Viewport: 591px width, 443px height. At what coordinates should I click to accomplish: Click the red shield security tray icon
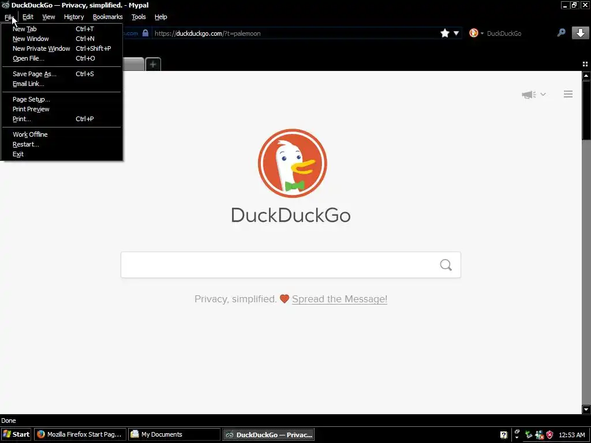[x=549, y=435]
